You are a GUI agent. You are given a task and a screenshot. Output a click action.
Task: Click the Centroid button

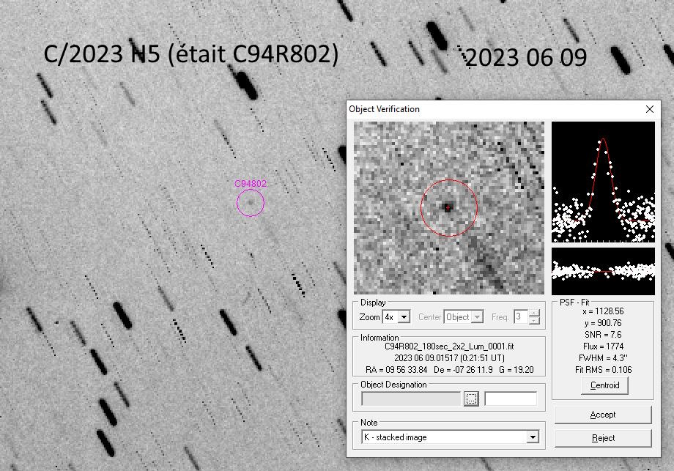click(x=604, y=385)
